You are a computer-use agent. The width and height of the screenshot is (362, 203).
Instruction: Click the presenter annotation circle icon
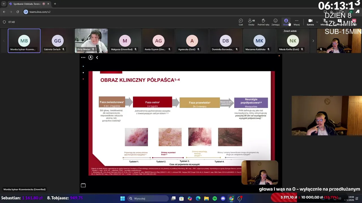[x=90, y=58]
